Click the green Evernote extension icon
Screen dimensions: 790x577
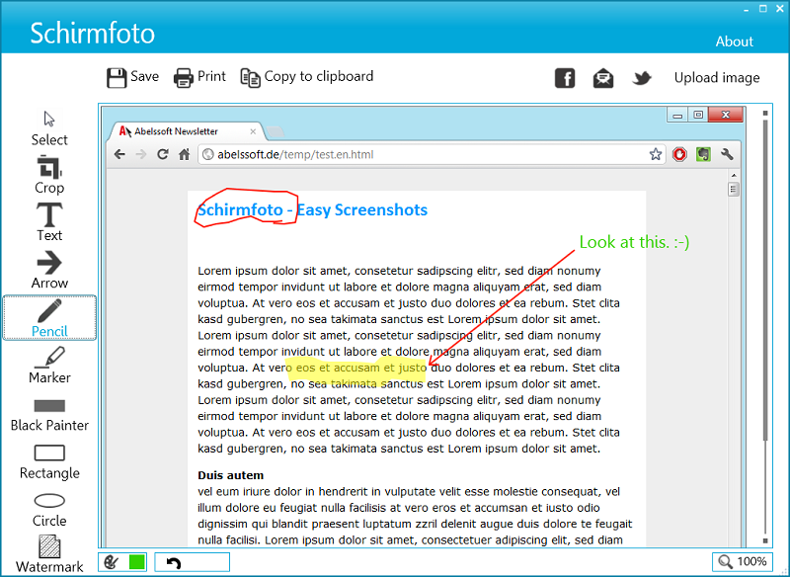703,154
